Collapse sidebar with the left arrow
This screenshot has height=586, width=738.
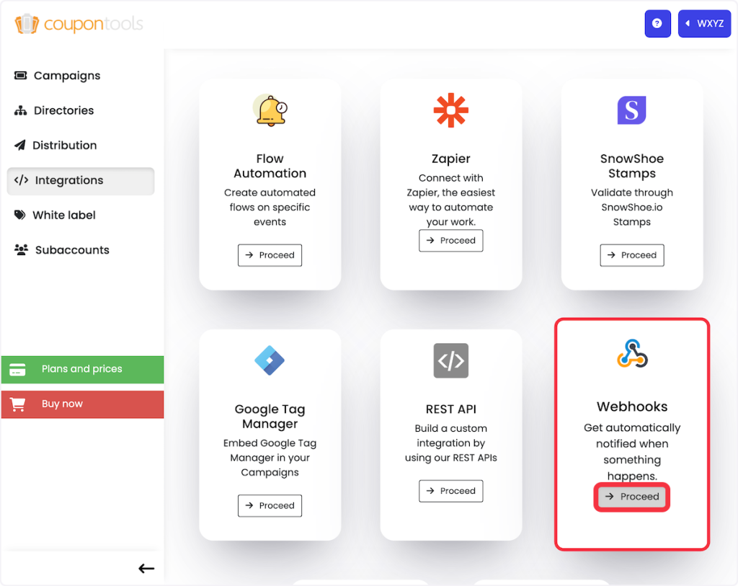click(x=146, y=569)
